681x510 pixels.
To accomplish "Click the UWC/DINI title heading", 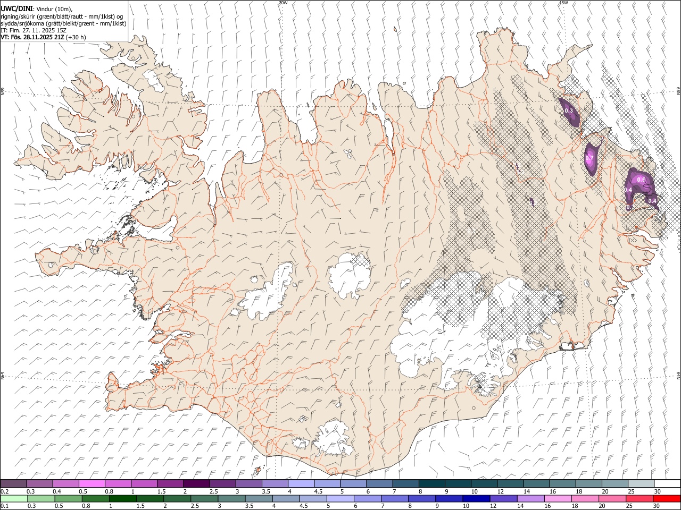I will (x=16, y=9).
